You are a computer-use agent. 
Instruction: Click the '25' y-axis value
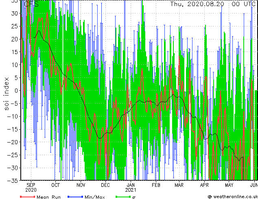click(x=15, y=26)
